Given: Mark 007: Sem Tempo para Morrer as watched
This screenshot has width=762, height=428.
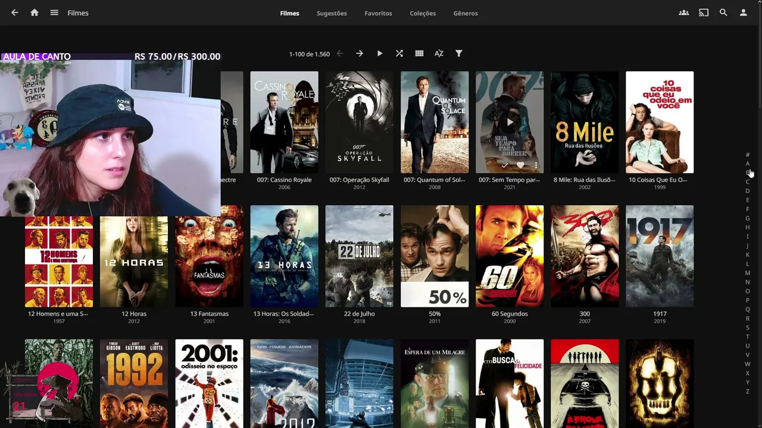Looking at the screenshot, I should point(505,165).
